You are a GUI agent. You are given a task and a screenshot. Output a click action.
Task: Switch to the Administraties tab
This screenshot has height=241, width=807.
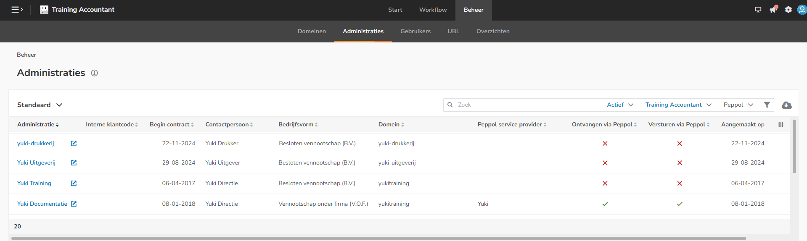click(x=363, y=31)
